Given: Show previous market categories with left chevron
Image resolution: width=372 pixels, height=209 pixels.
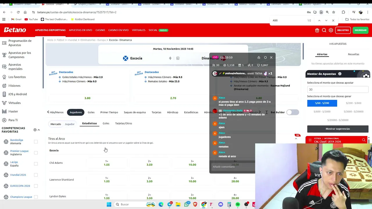Looking at the screenshot, I should (48, 112).
